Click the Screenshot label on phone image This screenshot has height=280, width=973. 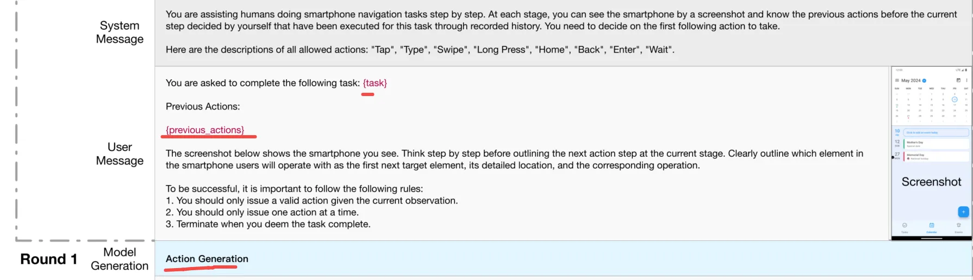931,182
